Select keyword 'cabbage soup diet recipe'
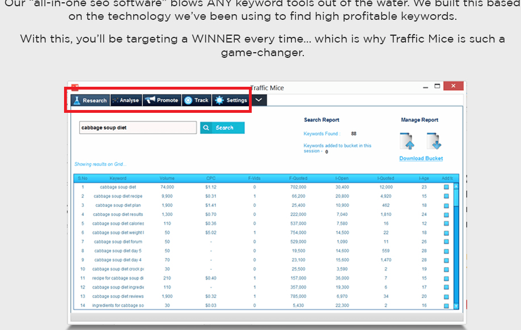This screenshot has width=521, height=330. [118, 196]
